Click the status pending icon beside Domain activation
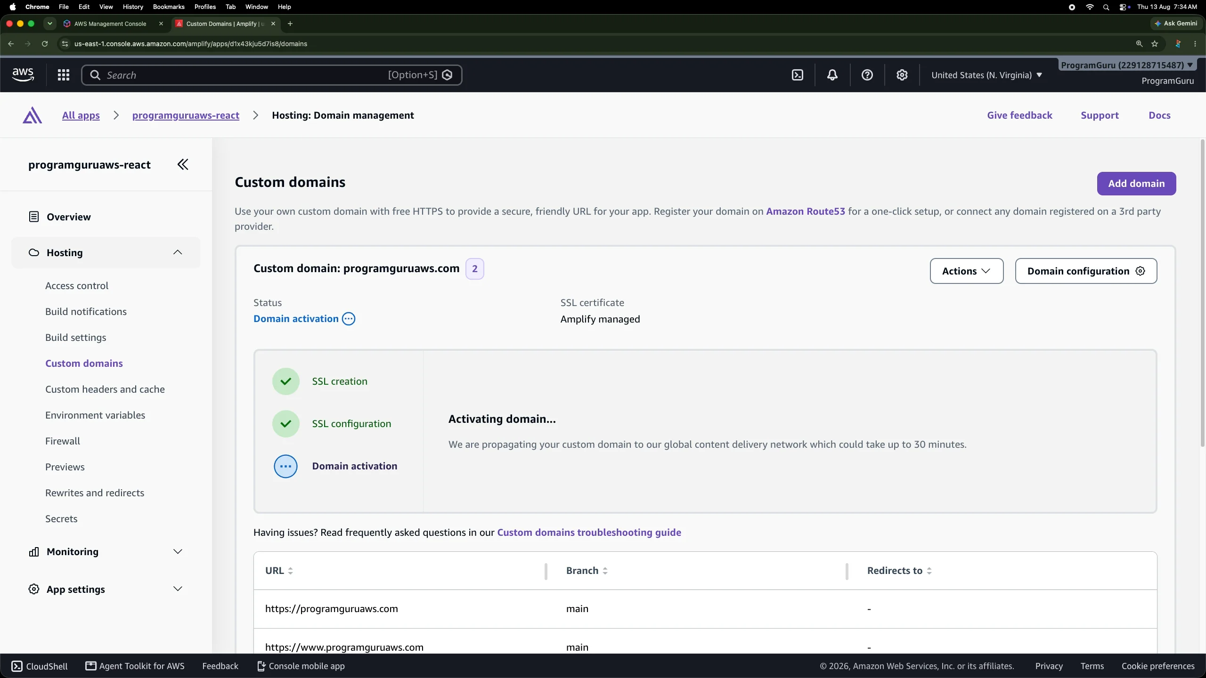 click(349, 319)
